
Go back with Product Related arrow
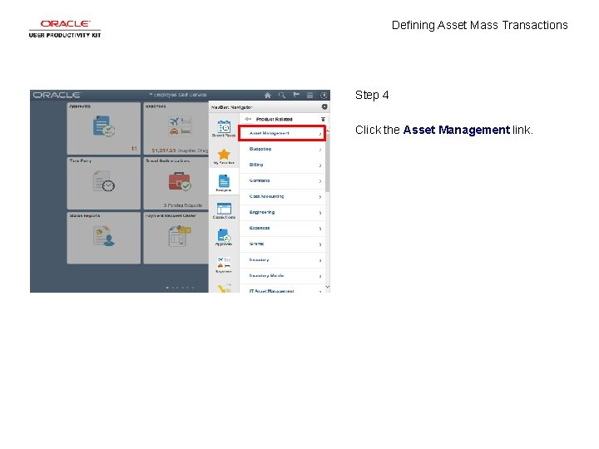(248, 119)
